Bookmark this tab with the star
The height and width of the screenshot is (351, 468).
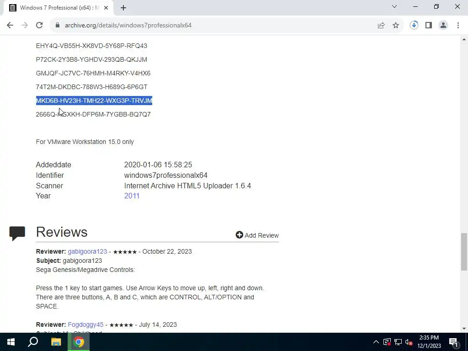tap(396, 26)
